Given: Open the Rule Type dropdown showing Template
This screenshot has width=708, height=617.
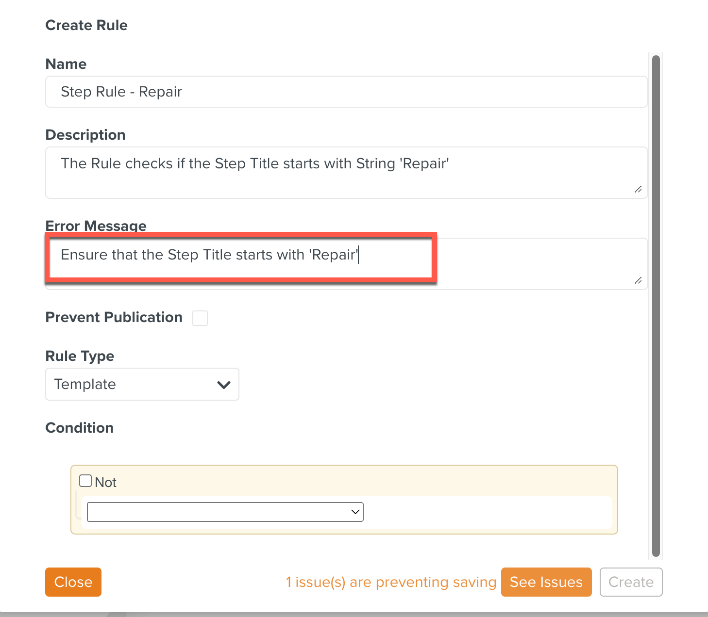Looking at the screenshot, I should pos(142,384).
